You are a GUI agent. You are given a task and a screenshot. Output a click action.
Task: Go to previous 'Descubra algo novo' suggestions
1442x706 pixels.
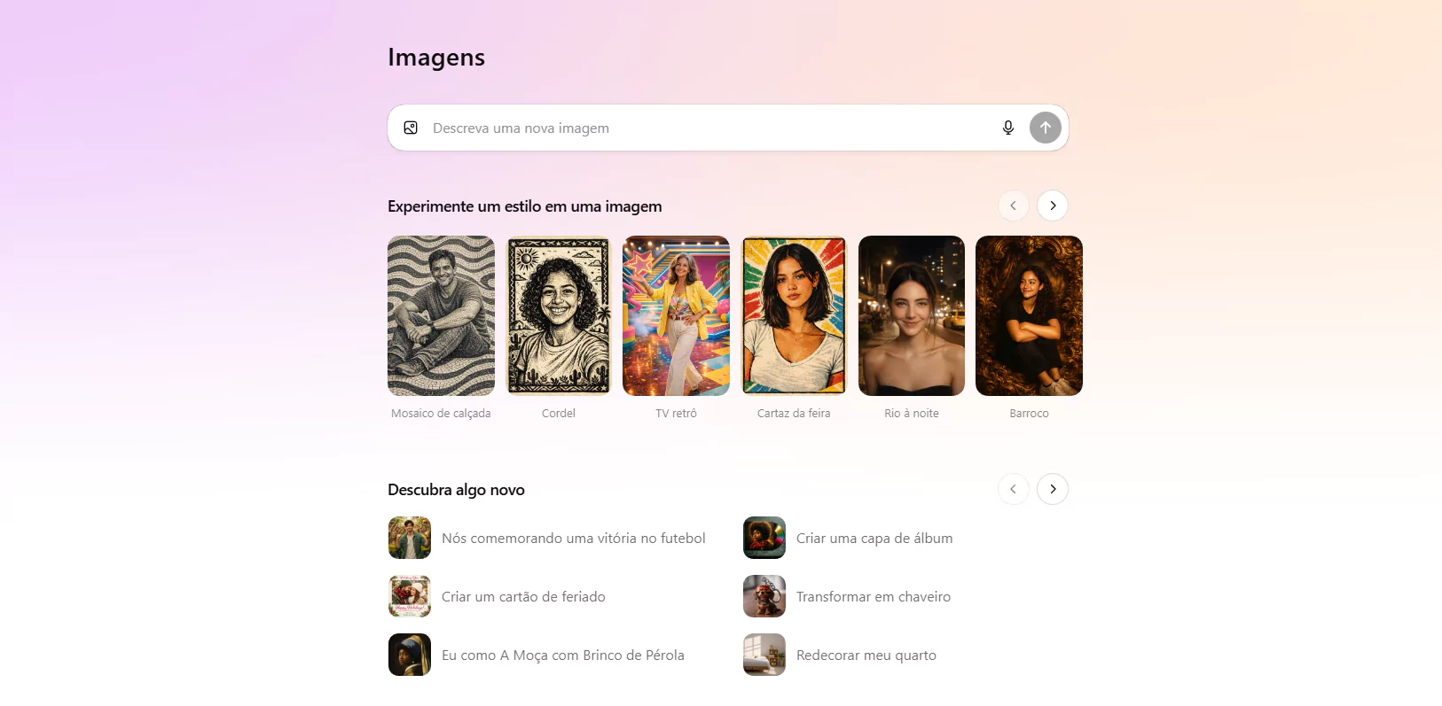1014,489
